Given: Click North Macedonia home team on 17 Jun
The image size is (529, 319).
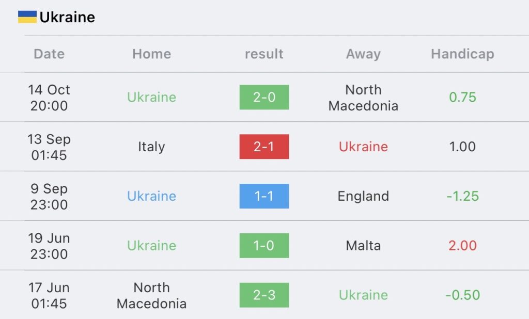Looking at the screenshot, I should [x=152, y=295].
